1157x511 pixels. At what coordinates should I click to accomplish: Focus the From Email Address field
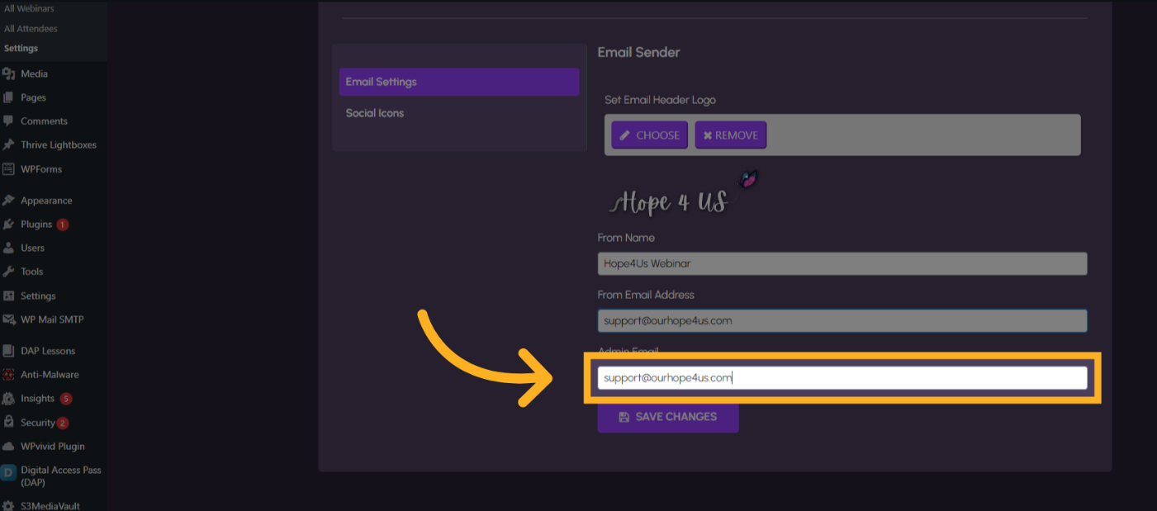[842, 320]
